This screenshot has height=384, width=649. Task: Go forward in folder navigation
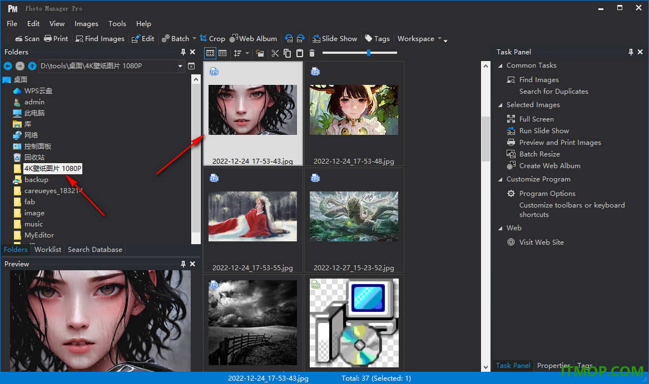point(20,65)
